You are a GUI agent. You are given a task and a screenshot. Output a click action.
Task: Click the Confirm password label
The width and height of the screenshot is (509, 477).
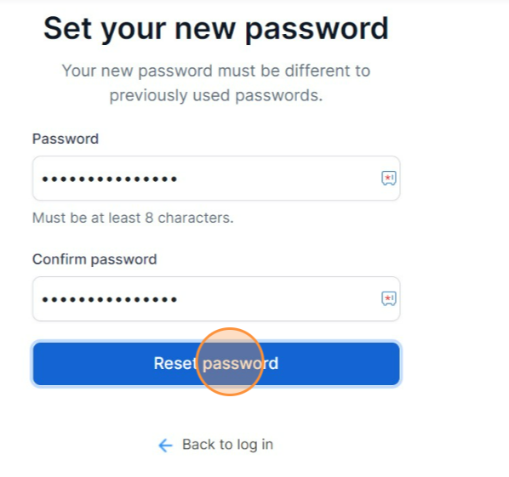94,259
